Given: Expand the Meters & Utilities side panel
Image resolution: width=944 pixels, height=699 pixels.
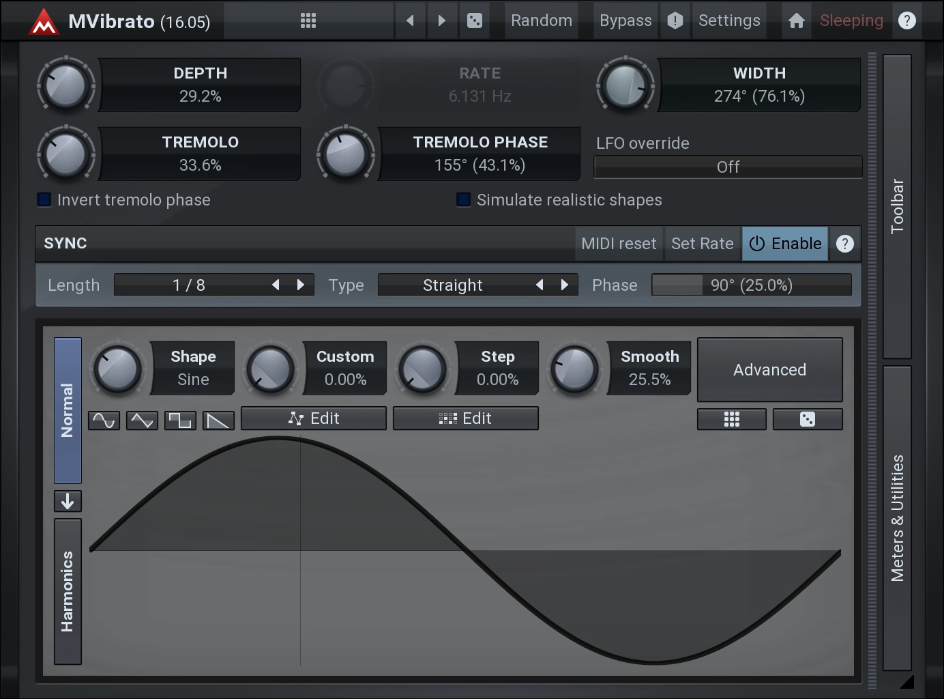Looking at the screenshot, I should (x=897, y=518).
